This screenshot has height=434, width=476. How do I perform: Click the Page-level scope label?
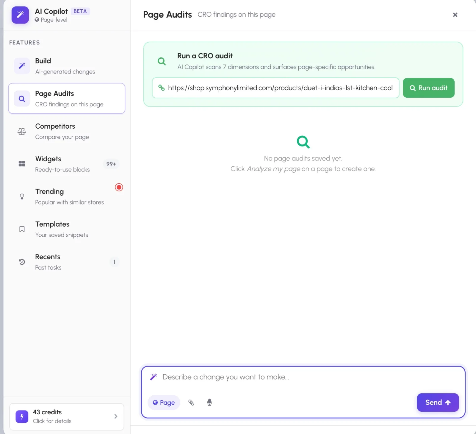pos(54,20)
